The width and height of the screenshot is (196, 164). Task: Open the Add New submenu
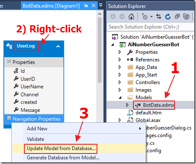pos(78,128)
